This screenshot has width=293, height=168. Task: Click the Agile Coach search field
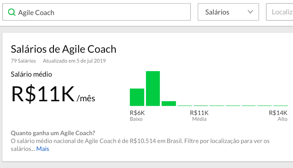pos(97,12)
